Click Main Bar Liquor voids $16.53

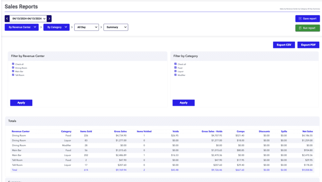175,155
